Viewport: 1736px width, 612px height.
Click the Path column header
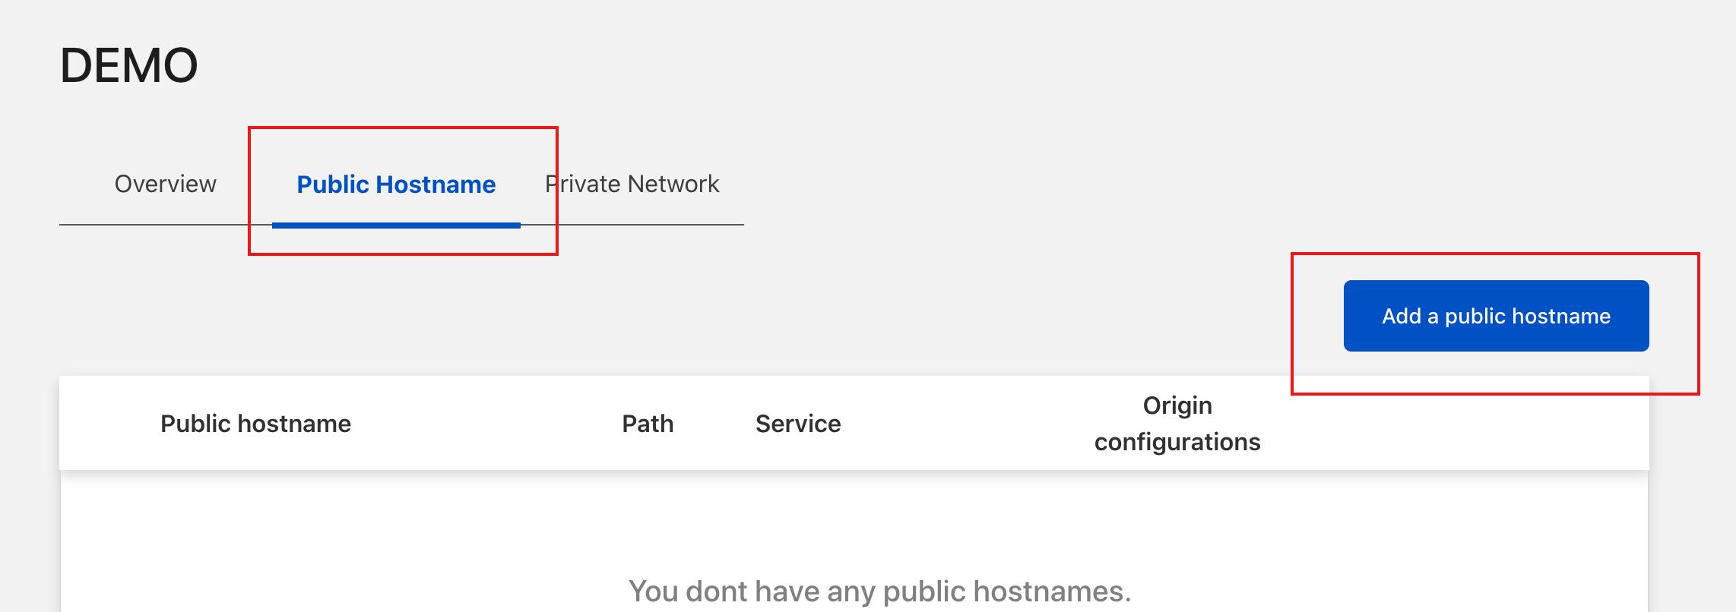(648, 424)
